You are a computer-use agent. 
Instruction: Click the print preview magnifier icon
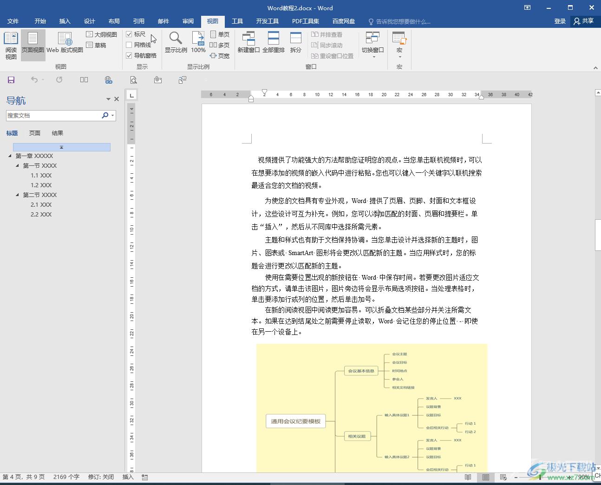click(133, 80)
